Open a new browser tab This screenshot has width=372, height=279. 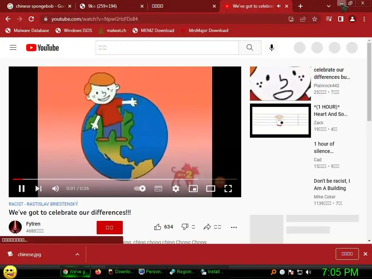click(x=300, y=7)
